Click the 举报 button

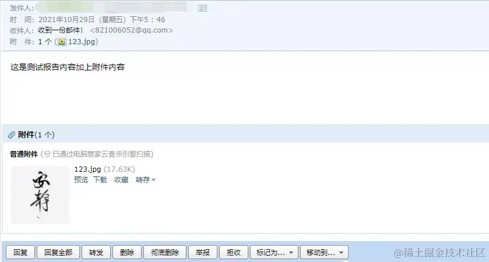pyautogui.click(x=203, y=252)
